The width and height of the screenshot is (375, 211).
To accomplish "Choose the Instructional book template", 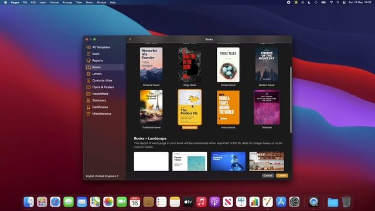I will pyautogui.click(x=228, y=107).
